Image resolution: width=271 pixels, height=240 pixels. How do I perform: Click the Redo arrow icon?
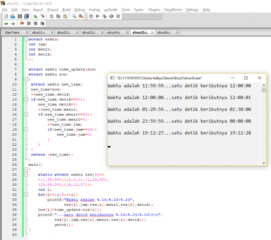pos(42,16)
